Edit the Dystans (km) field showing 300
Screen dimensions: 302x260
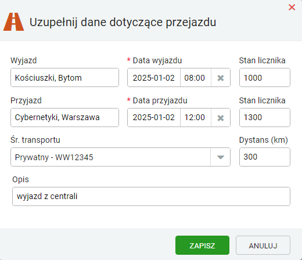point(265,157)
